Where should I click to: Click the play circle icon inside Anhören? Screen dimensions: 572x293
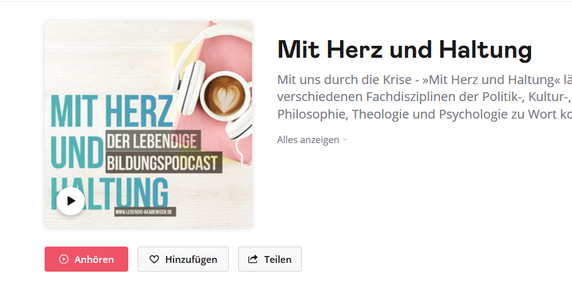[64, 259]
